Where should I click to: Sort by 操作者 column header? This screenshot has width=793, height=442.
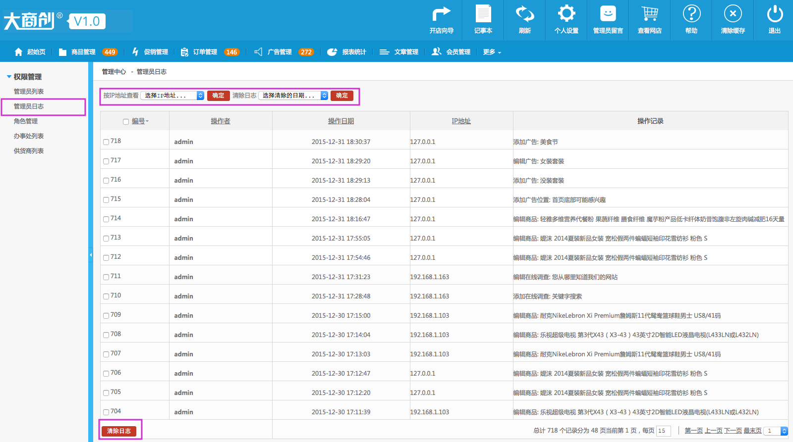(221, 121)
